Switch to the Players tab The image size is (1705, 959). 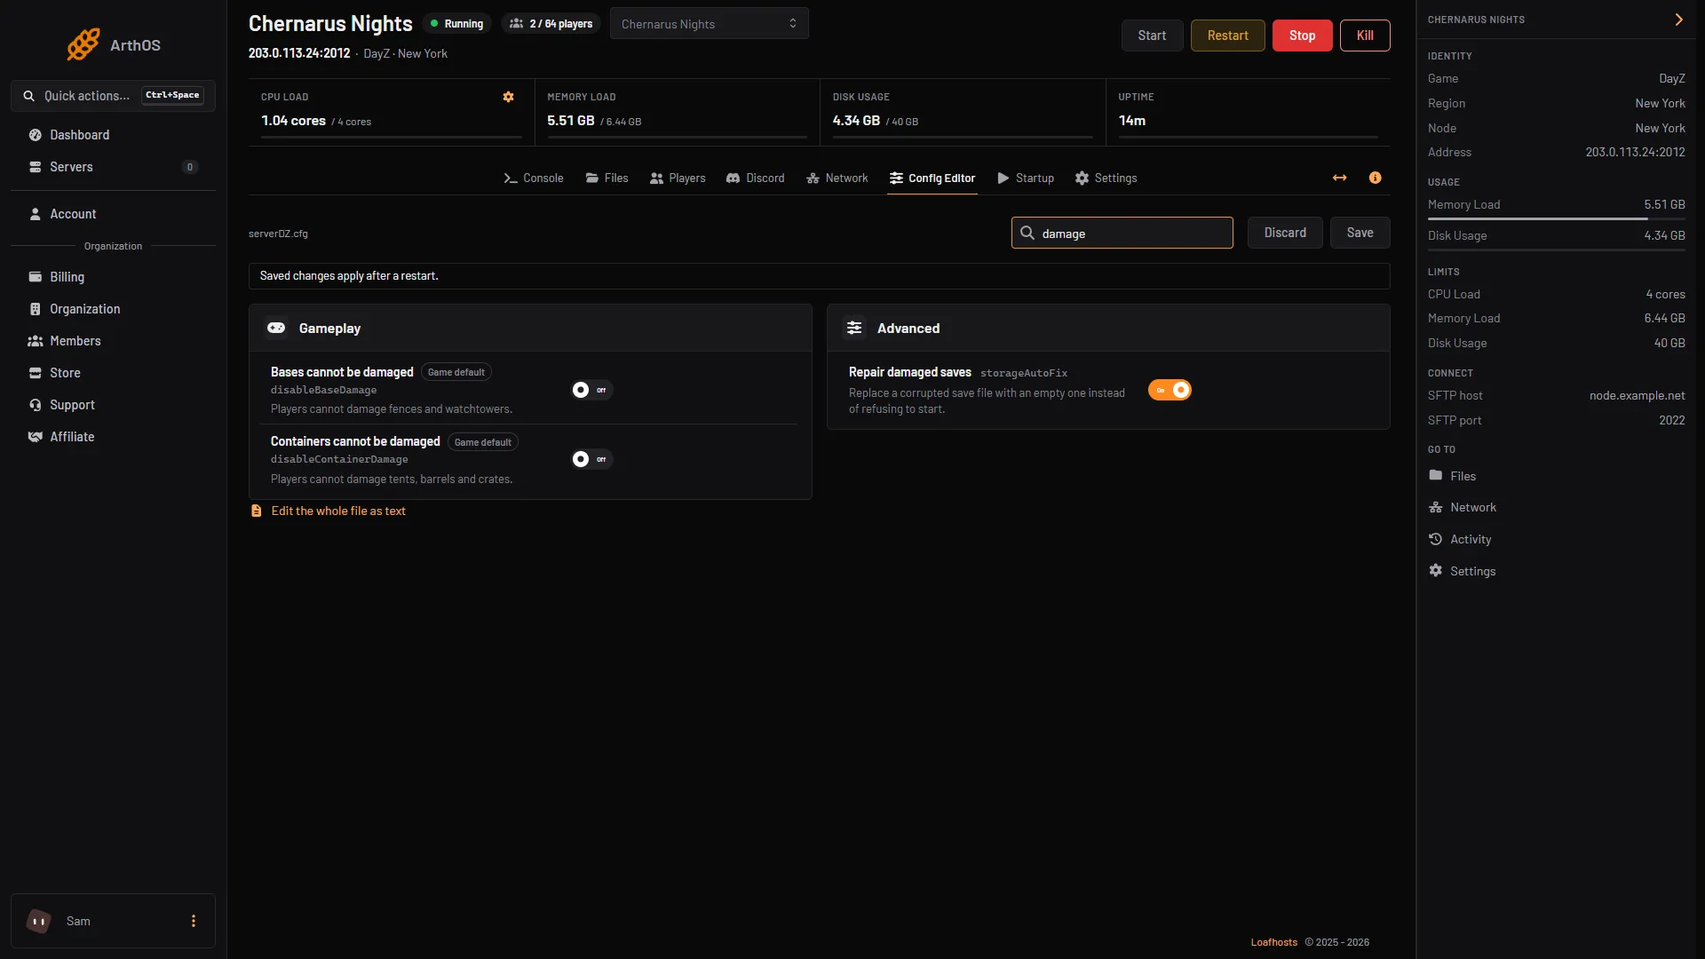tap(678, 178)
